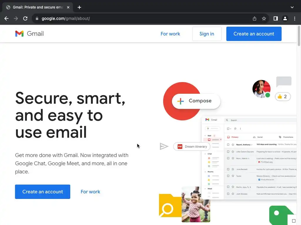Click Create an account in the header
This screenshot has height=225, width=301.
point(254,34)
